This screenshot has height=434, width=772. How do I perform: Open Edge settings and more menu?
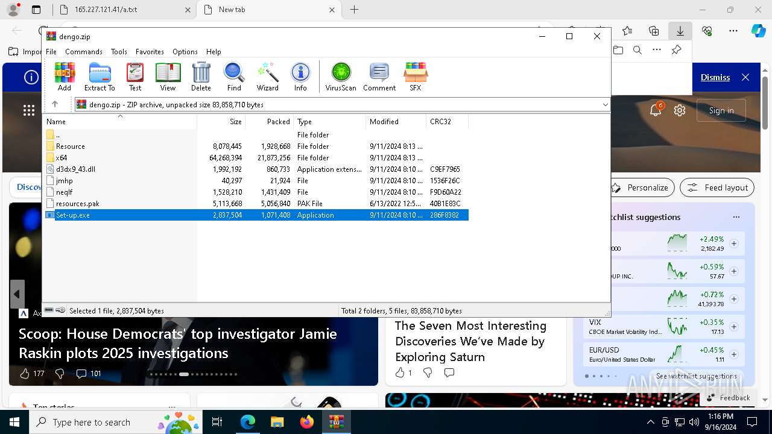pos(733,31)
